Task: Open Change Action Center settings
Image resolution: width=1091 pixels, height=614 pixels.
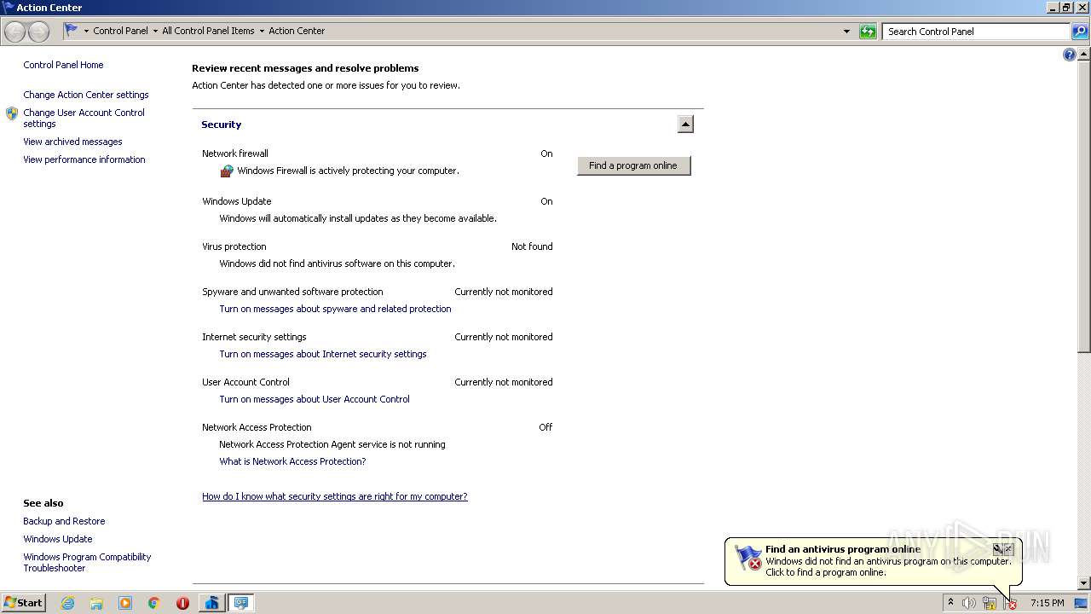Action: coord(86,95)
